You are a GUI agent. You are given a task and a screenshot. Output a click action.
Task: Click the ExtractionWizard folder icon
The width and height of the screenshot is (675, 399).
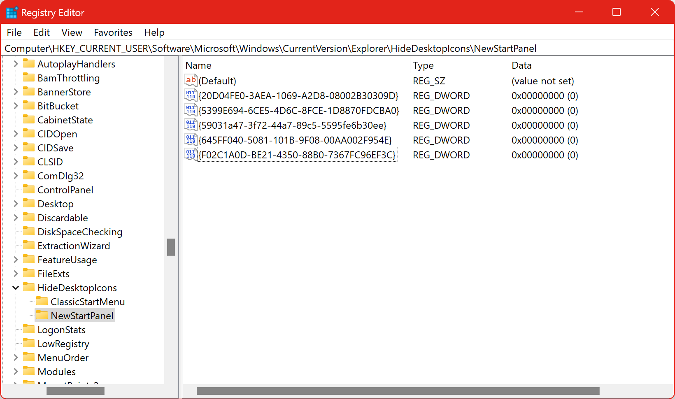point(29,245)
